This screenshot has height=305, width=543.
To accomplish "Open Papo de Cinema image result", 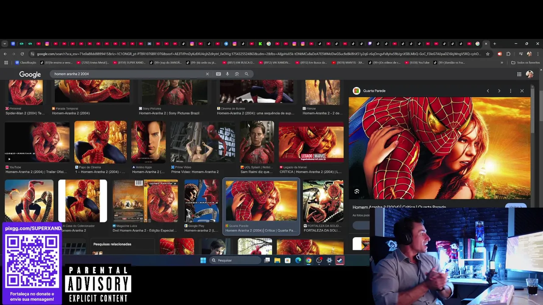I will pyautogui.click(x=101, y=142).
